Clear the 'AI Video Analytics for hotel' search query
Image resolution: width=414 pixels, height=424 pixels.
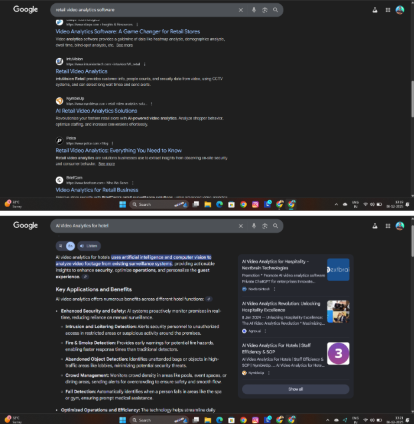point(241,226)
